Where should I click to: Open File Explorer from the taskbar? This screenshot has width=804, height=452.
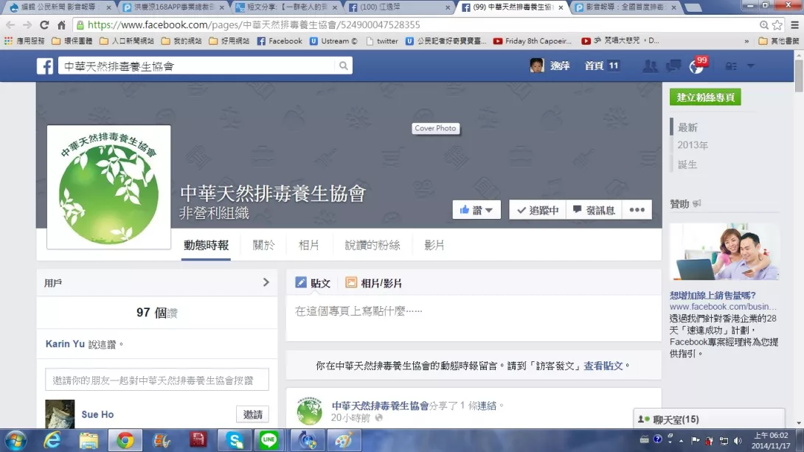(89, 440)
